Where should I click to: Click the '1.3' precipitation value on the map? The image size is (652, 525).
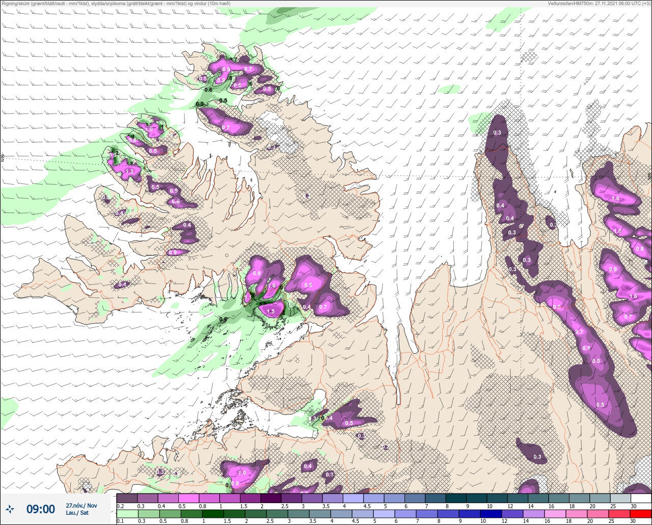pos(130,172)
